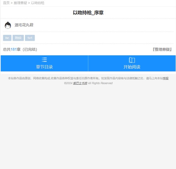Select the 1v1 tag
This screenshot has height=169, width=176.
point(30,38)
